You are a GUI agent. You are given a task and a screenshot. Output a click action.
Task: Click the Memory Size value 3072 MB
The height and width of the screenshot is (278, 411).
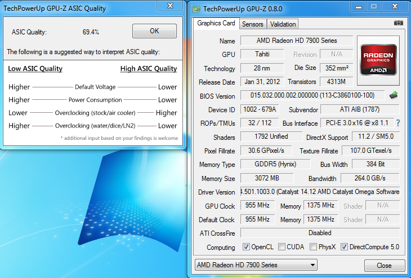pos(267,178)
